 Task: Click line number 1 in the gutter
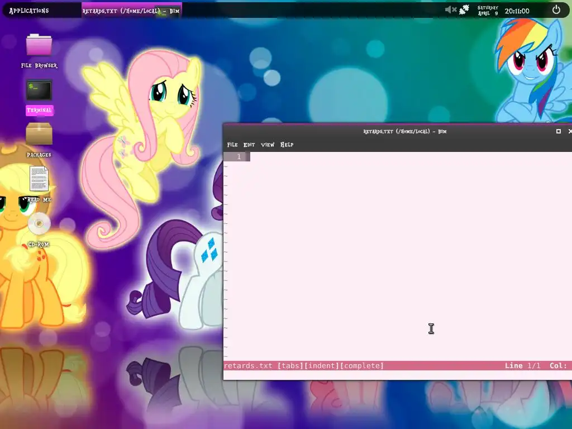coord(239,156)
